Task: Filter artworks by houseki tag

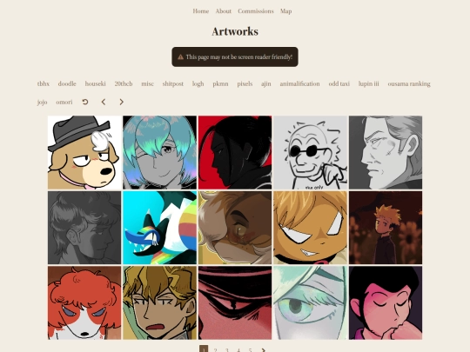Action: pyautogui.click(x=96, y=83)
